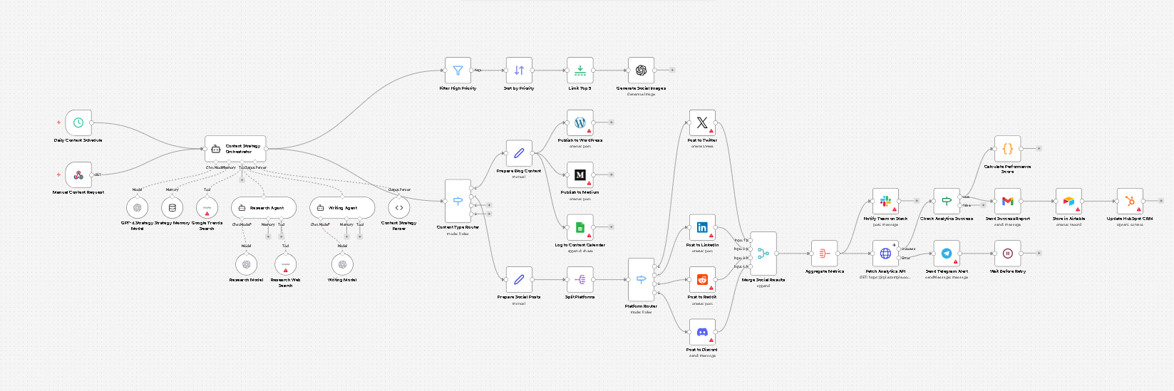Add memory to the Writing Agent
Screen dimensions: 1174x391
coord(346,236)
